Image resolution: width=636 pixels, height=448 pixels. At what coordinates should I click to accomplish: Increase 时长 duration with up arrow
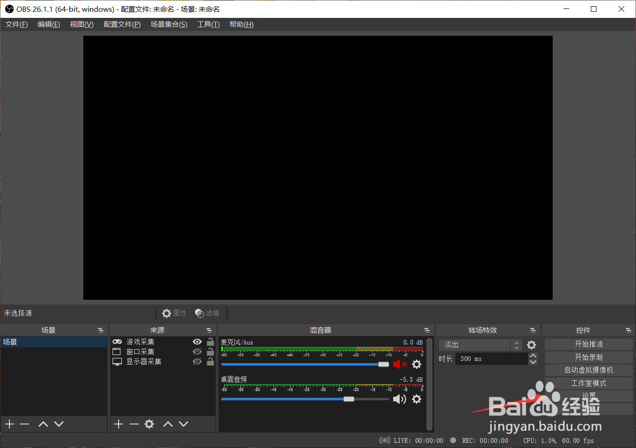coord(533,356)
